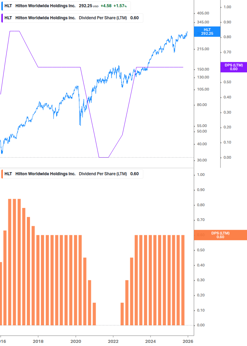Click the 345.00 price axis label
The image size is (247, 346).
(203, 22)
